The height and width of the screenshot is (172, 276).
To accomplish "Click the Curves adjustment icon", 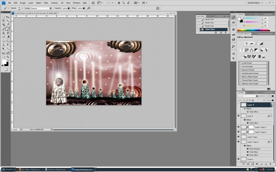I will 256,44.
